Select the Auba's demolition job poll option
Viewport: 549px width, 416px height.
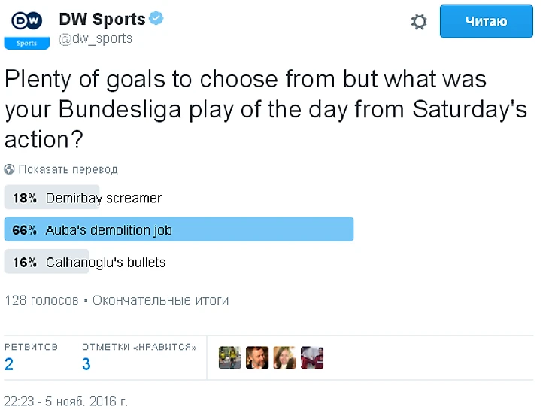coord(108,229)
